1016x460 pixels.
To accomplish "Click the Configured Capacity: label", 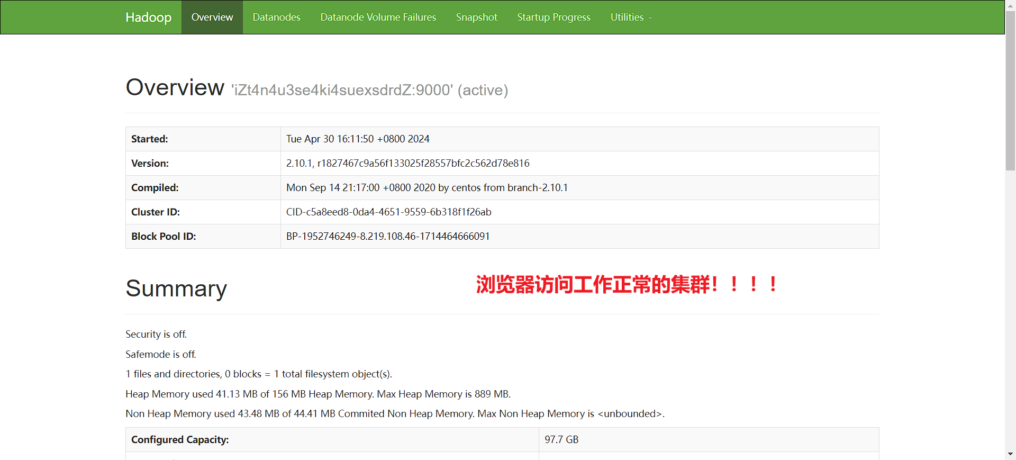I will pos(180,439).
